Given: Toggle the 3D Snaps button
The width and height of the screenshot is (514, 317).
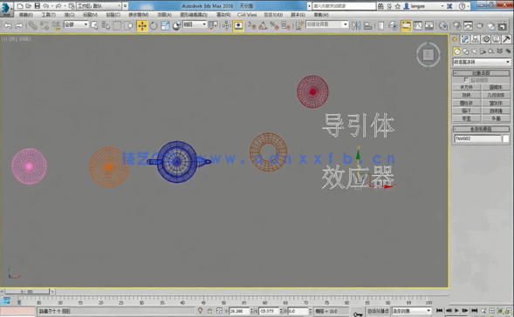Looking at the screenshot, I should (x=251, y=26).
